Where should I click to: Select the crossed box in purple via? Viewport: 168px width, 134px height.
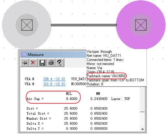pyautogui.click(x=141, y=25)
